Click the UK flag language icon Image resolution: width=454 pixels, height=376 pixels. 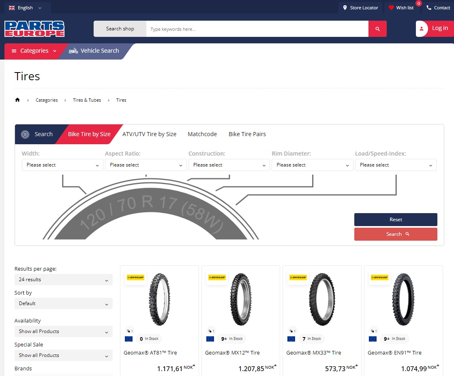[12, 8]
